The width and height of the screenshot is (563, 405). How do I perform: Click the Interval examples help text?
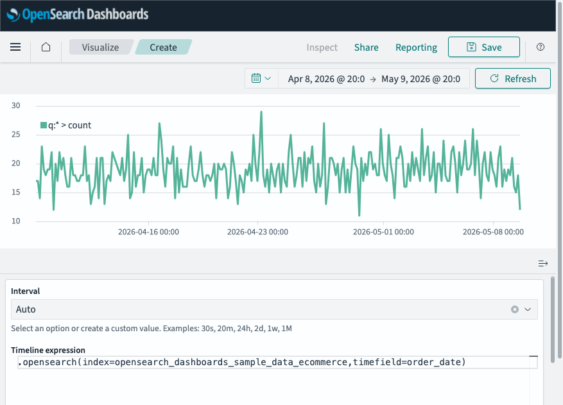[151, 328]
